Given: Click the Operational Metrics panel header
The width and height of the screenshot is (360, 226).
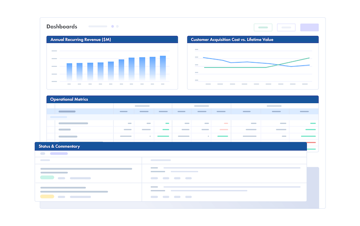Looking at the screenshot, I should click(182, 99).
